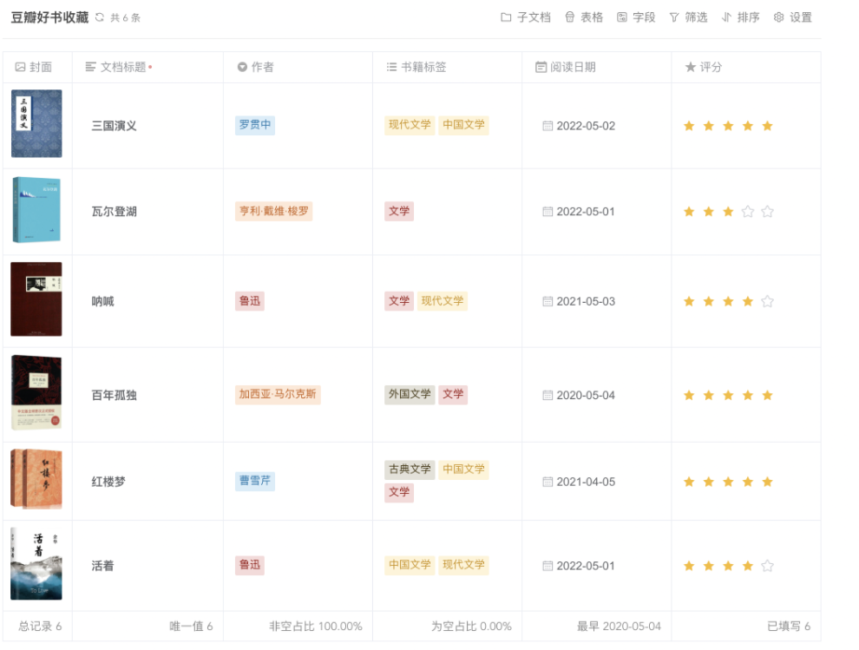Click the 作者 author column header
The height and width of the screenshot is (650, 859).
(256, 67)
